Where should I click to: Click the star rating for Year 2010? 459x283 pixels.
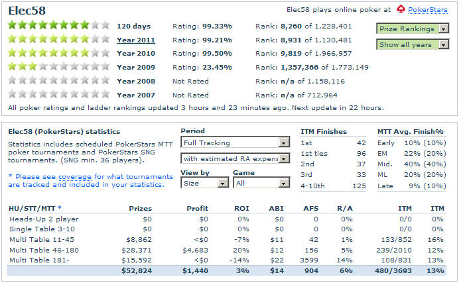[59, 52]
